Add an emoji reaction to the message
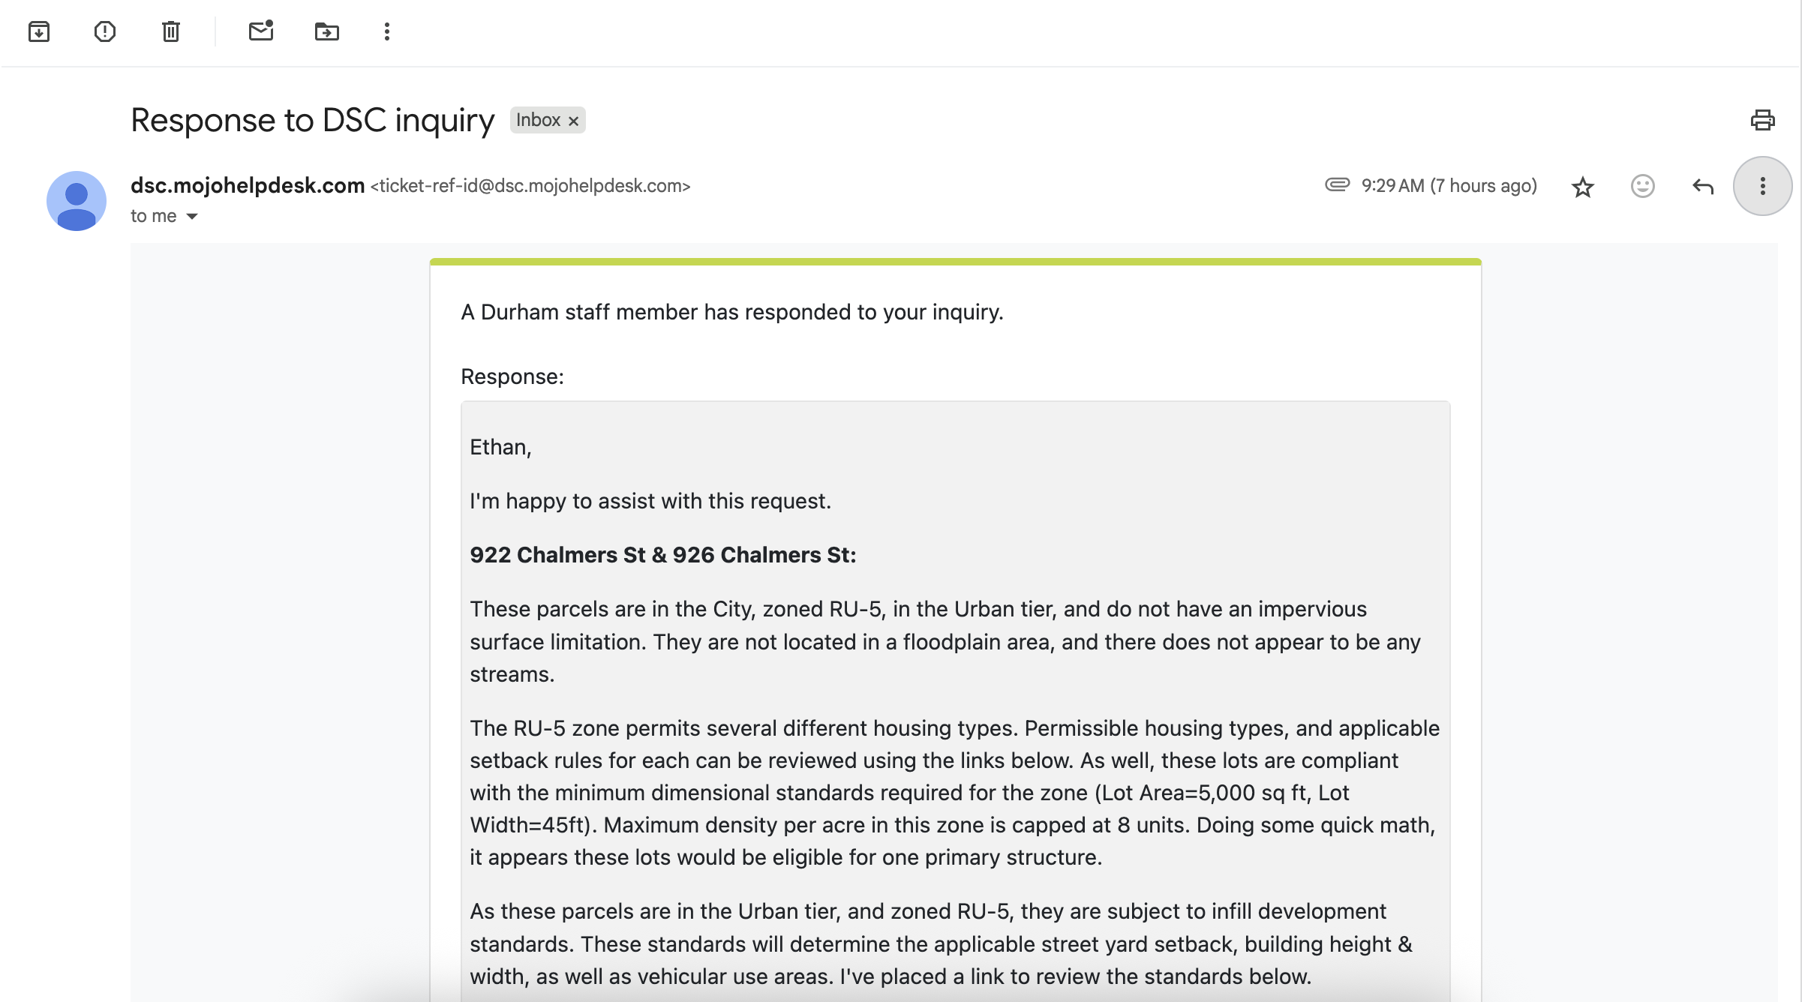Image resolution: width=1802 pixels, height=1002 pixels. pos(1643,186)
